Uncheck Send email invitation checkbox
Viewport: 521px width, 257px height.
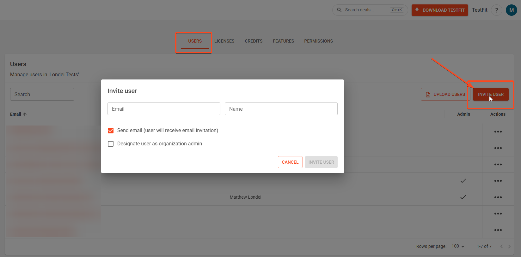[x=111, y=131]
